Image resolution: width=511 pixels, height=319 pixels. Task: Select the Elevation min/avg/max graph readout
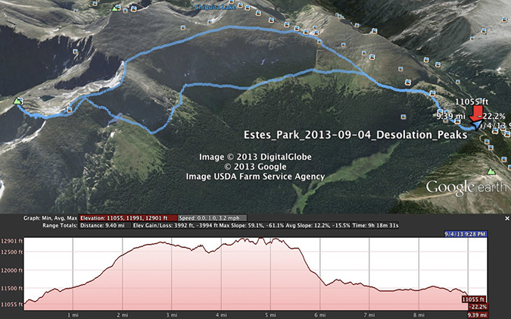128,218
